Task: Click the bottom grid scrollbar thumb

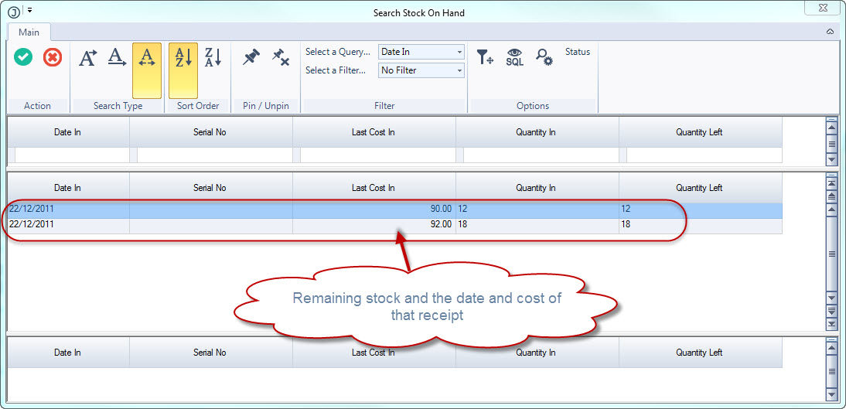Action: point(831,372)
